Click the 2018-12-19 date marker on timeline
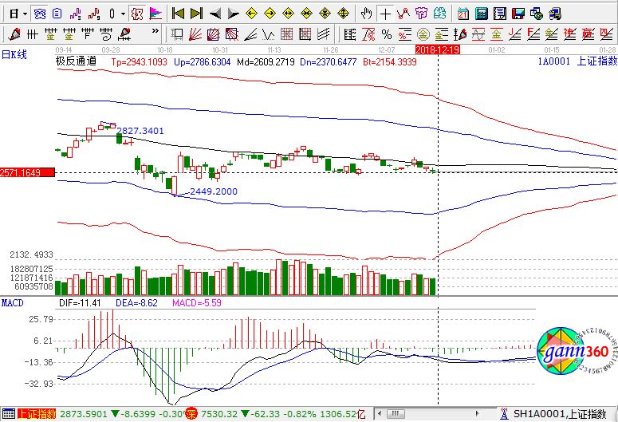 click(438, 49)
